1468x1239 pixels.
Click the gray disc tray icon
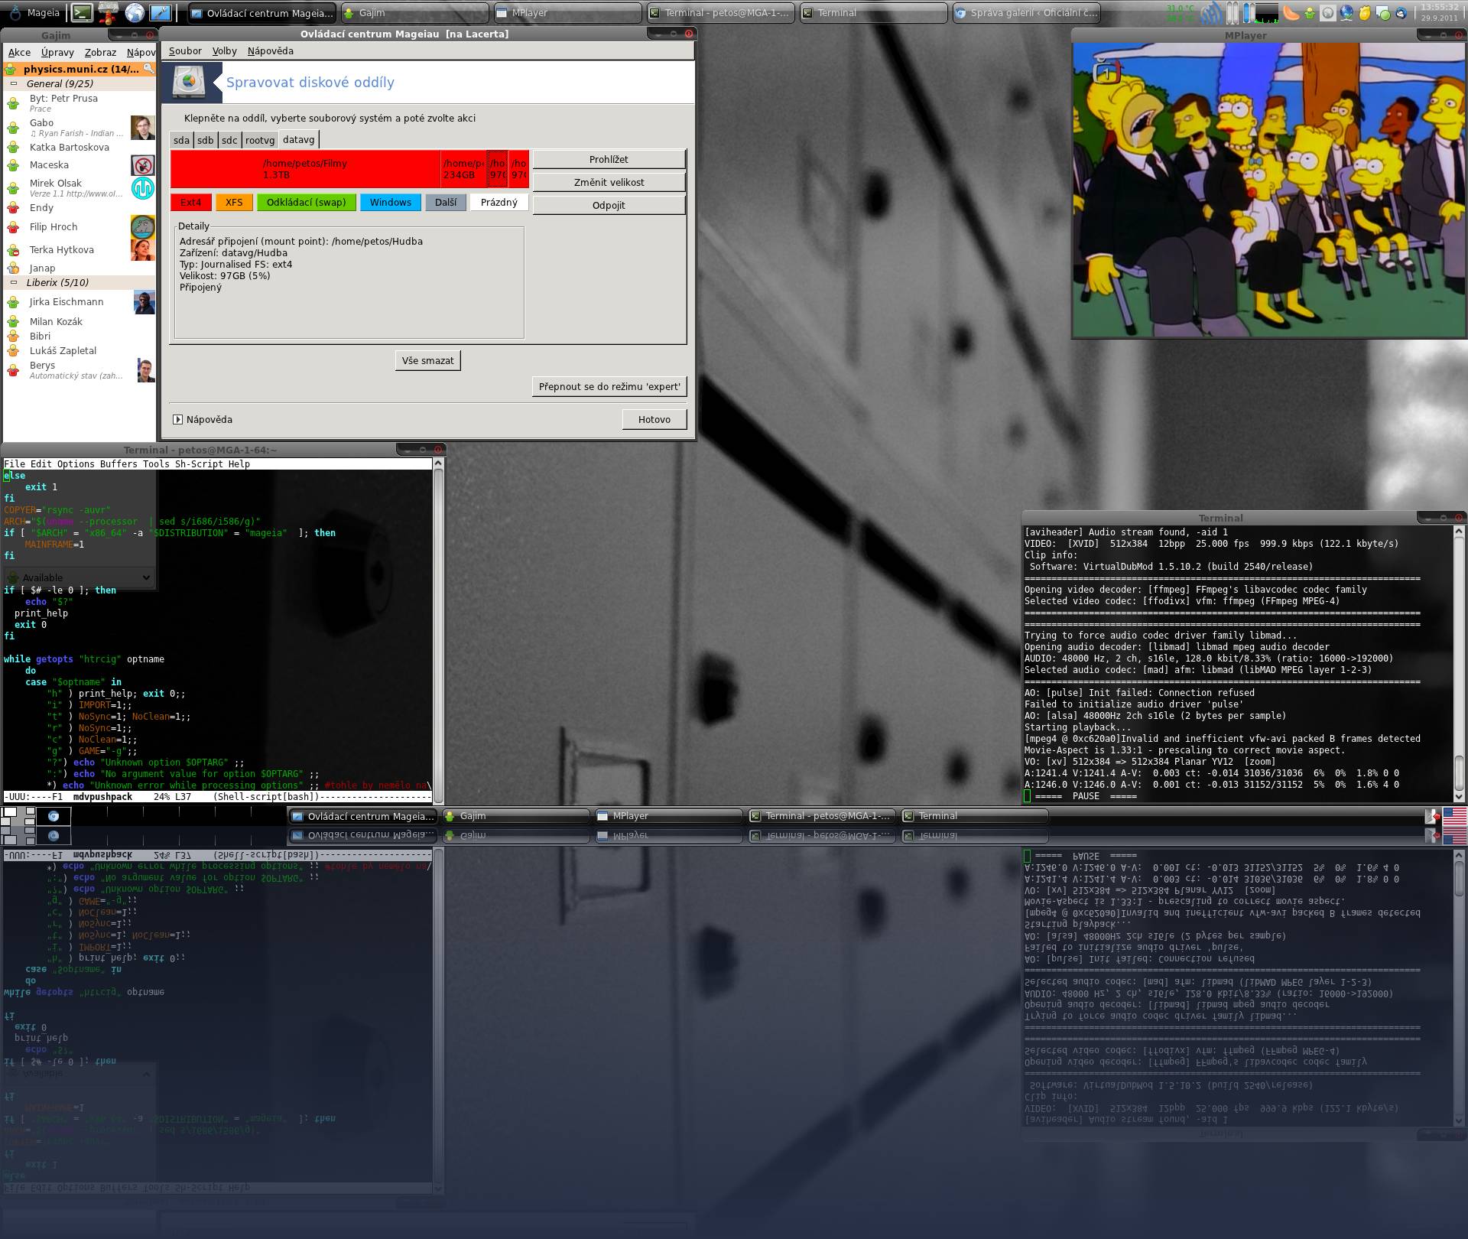1328,13
